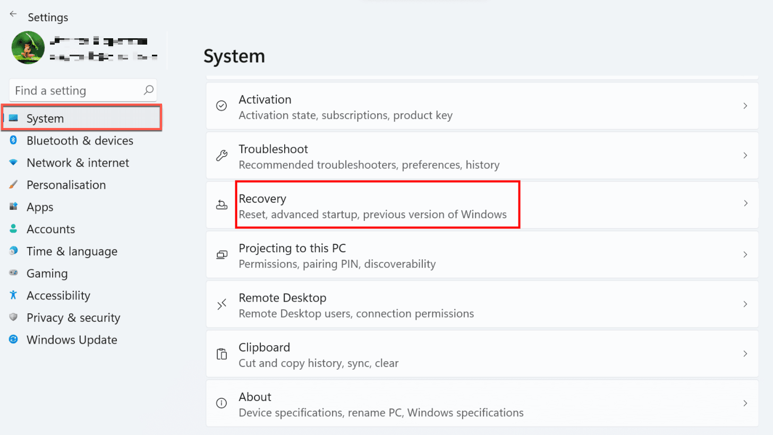Click the Windows Update sync icon

(x=14, y=339)
